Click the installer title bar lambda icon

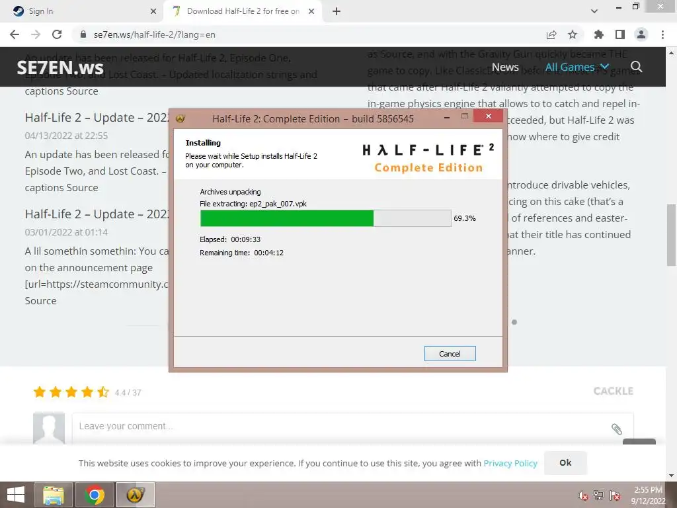(180, 118)
